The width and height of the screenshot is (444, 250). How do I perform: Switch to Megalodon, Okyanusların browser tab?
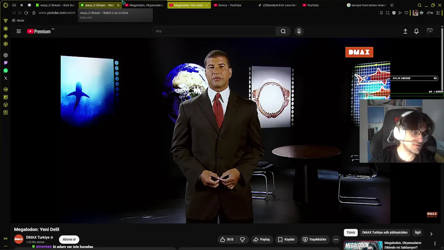pos(144,5)
